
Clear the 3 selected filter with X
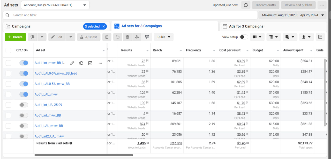[104, 26]
